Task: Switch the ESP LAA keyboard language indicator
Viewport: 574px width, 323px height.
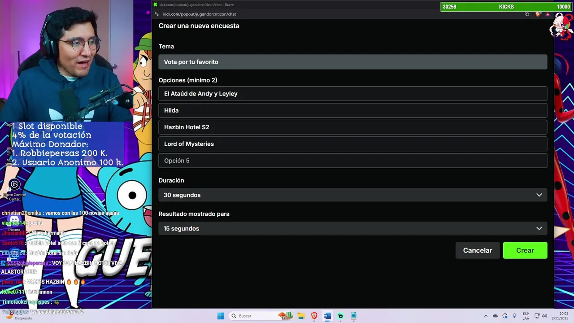Action: (526, 316)
